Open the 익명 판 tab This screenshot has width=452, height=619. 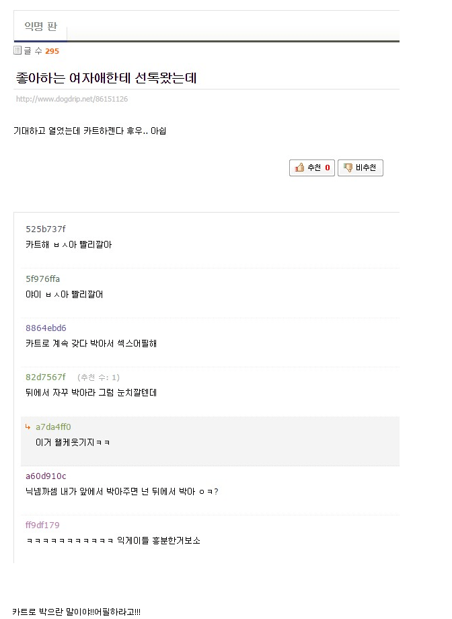[x=40, y=28]
